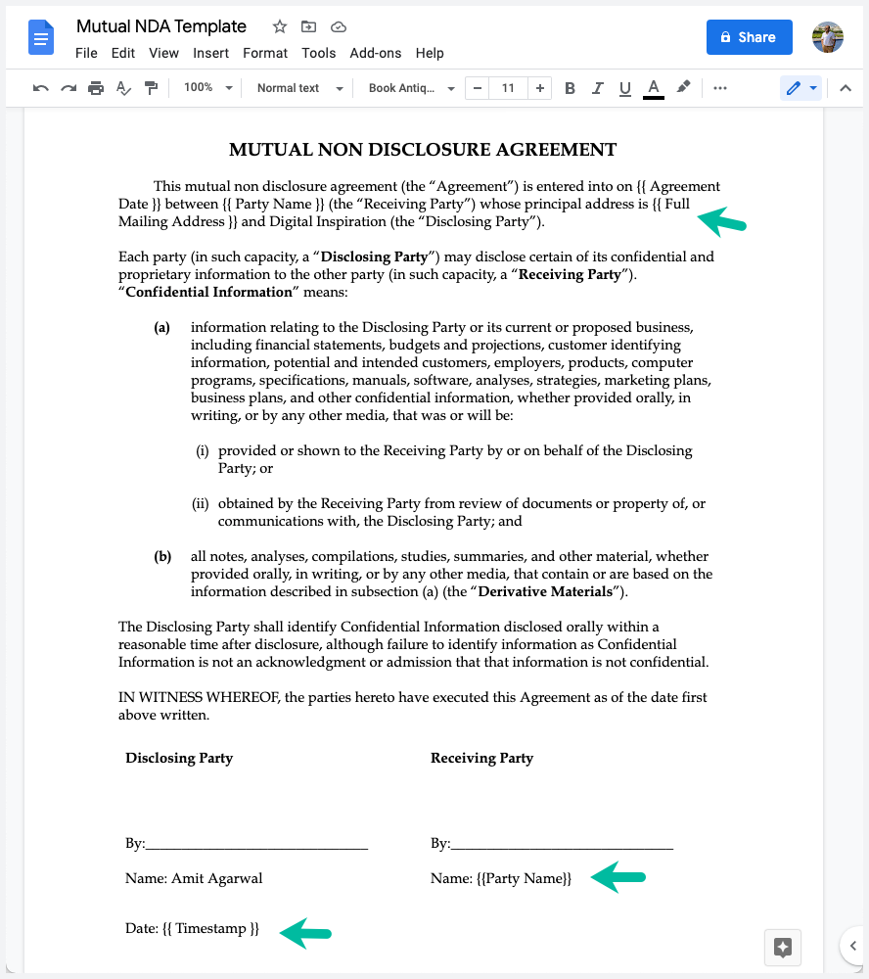Open the Google Docs home icon
The width and height of the screenshot is (869, 979).
point(39,37)
